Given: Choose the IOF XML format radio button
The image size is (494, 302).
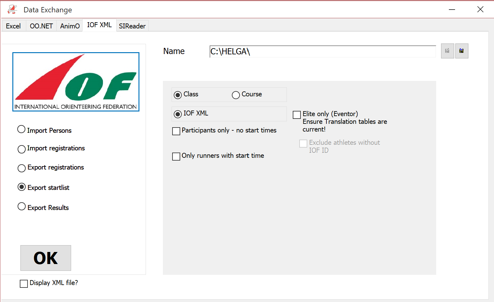Looking at the screenshot, I should click(178, 114).
